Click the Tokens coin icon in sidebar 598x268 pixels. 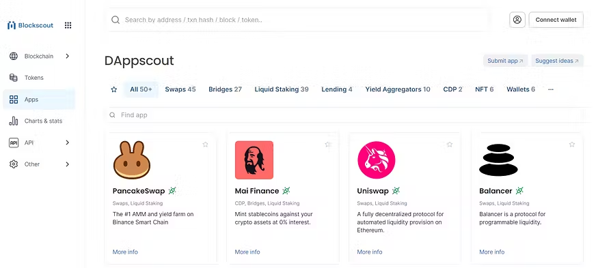pyautogui.click(x=14, y=78)
